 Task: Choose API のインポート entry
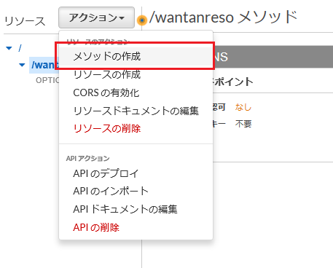(x=136, y=192)
